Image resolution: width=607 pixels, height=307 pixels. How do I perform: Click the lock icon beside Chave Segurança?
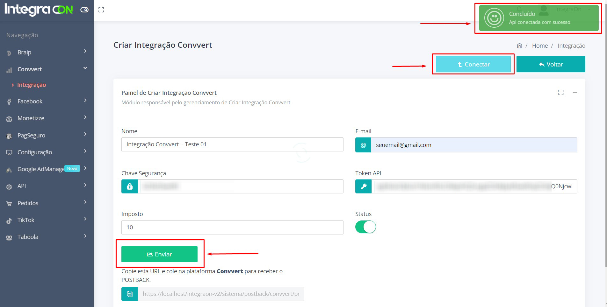129,186
